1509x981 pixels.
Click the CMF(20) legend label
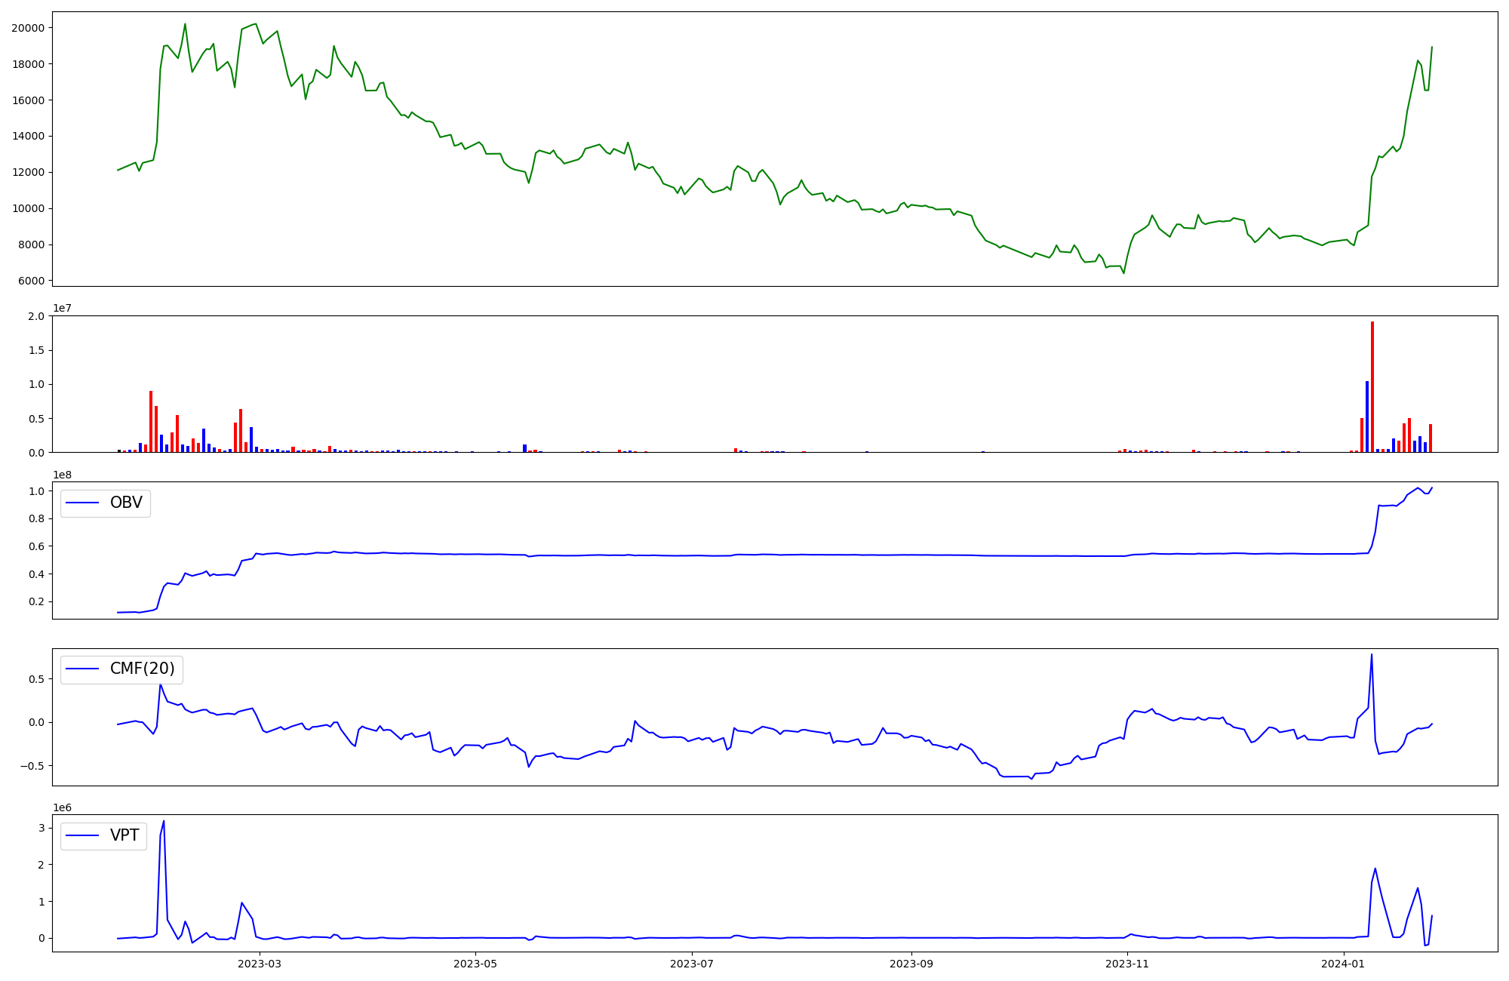[x=142, y=669]
